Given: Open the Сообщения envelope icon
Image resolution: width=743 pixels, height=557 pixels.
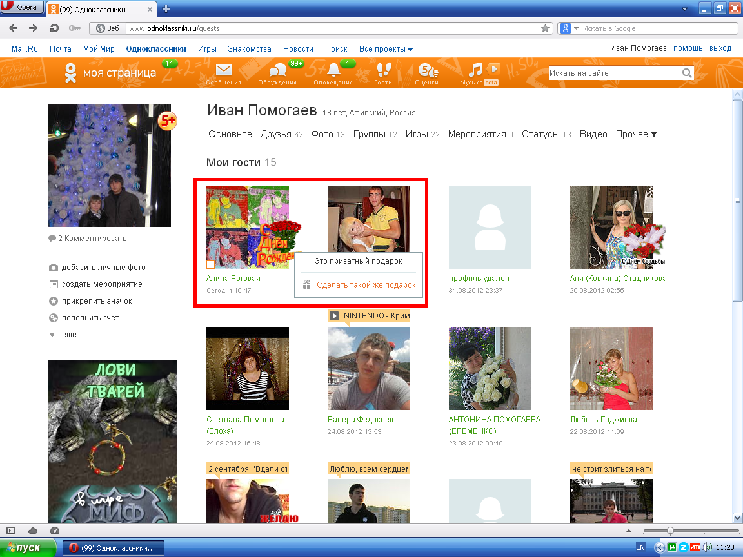Looking at the screenshot, I should point(224,70).
